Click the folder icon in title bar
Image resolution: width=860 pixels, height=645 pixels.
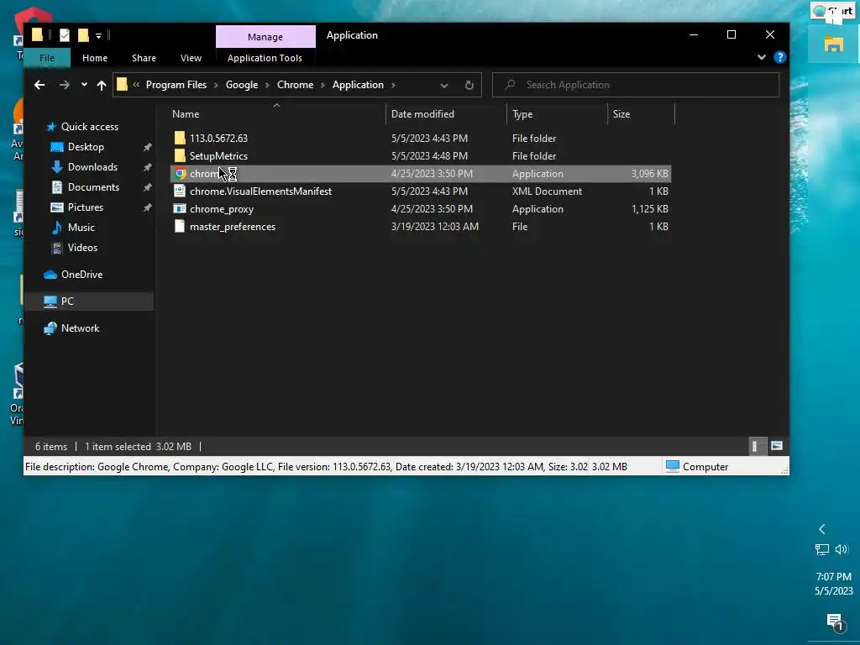point(37,35)
